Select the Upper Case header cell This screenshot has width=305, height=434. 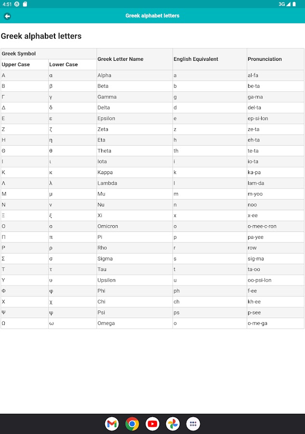[16, 65]
